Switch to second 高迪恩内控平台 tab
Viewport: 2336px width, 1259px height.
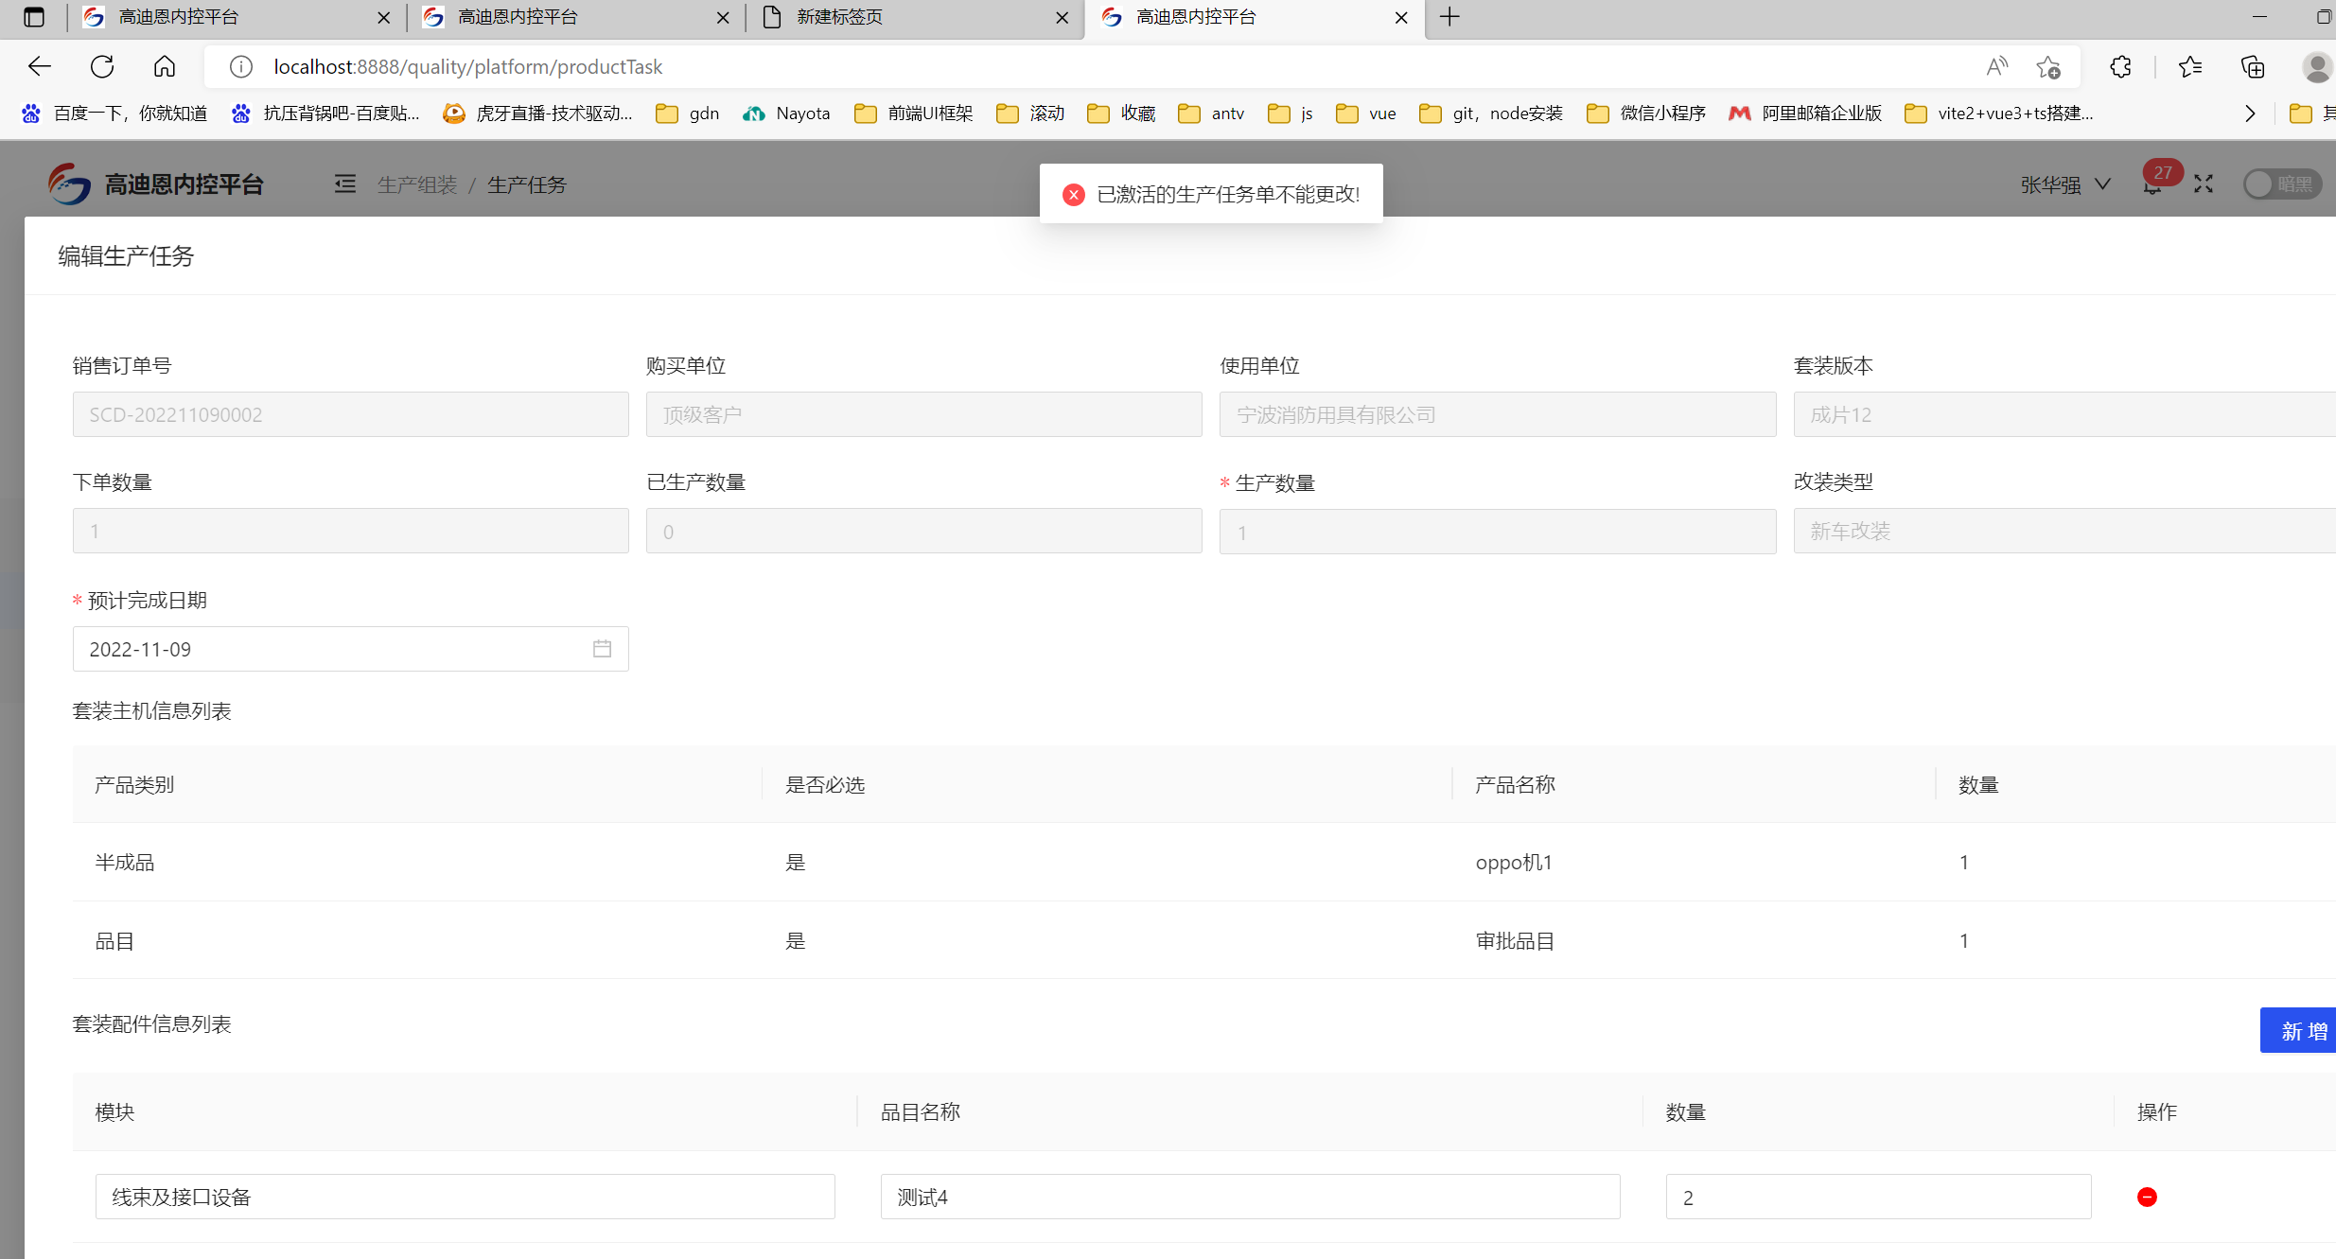pos(575,17)
